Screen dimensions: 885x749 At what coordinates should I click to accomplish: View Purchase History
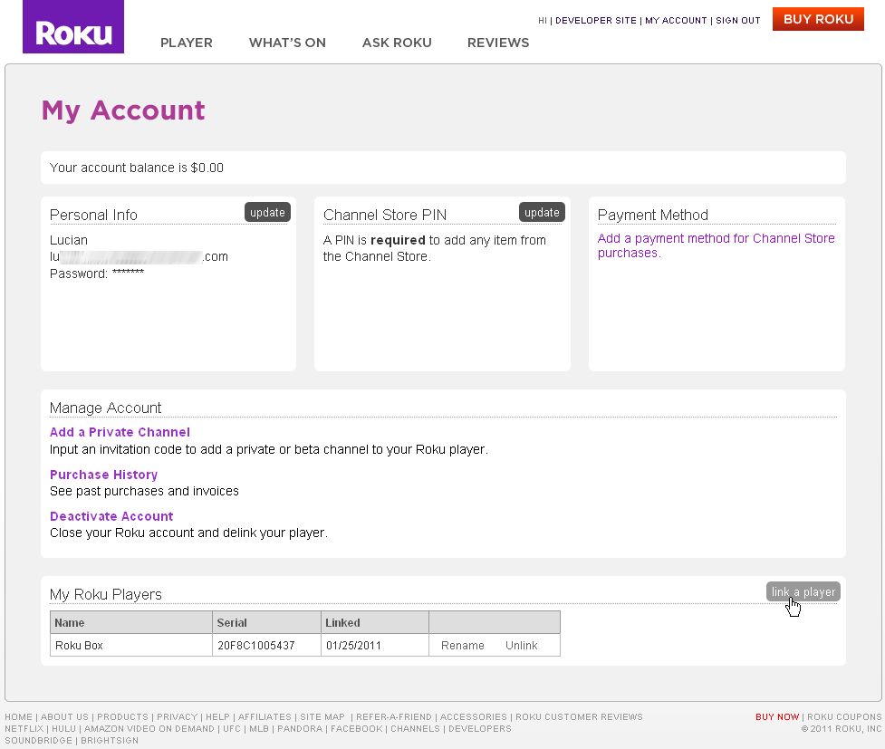(103, 475)
